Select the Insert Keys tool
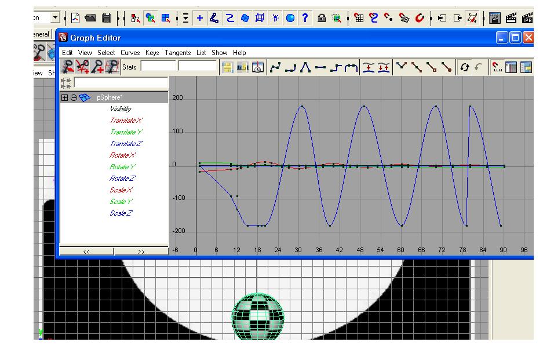This screenshot has width=554, height=353. tap(83, 67)
